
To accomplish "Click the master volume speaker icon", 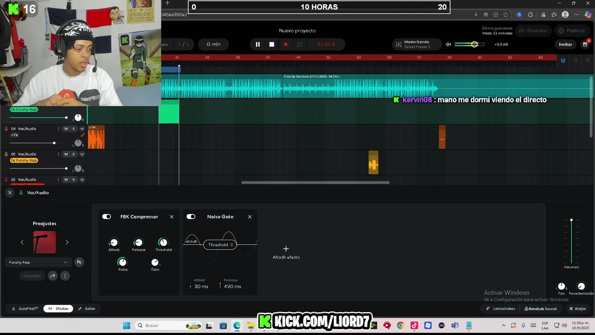I will tap(448, 44).
